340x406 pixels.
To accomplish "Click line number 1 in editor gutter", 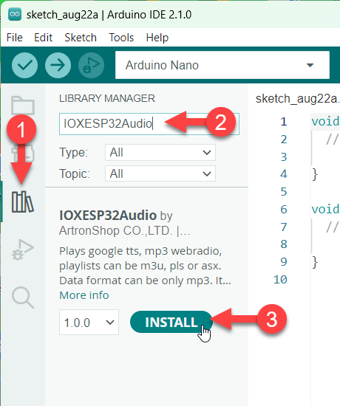I will 284,122.
